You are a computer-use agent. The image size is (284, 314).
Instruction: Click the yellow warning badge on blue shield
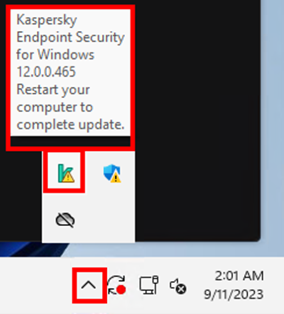tap(116, 177)
